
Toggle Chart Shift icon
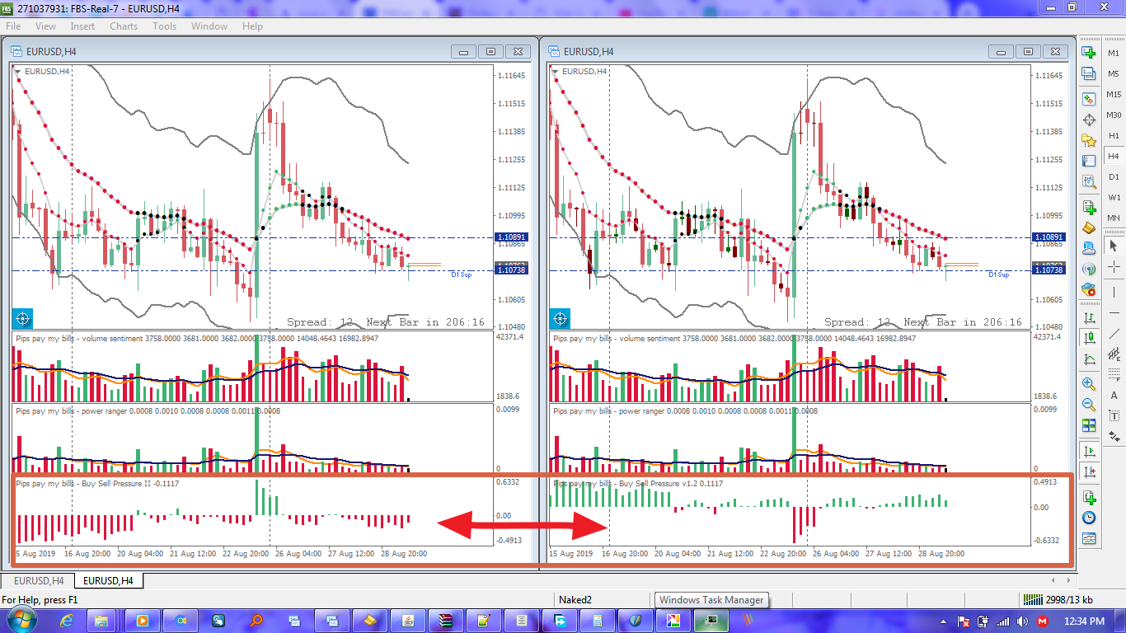coord(1089,471)
